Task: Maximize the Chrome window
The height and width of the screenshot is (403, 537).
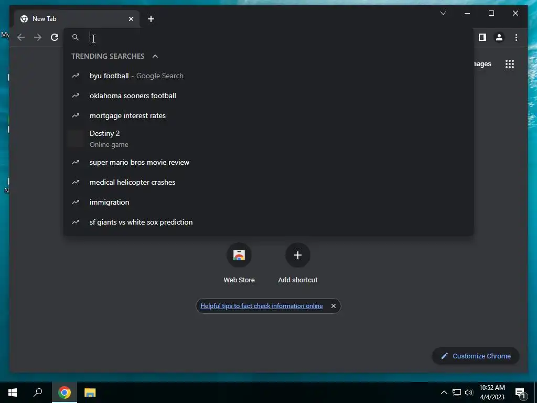Action: coord(491,13)
